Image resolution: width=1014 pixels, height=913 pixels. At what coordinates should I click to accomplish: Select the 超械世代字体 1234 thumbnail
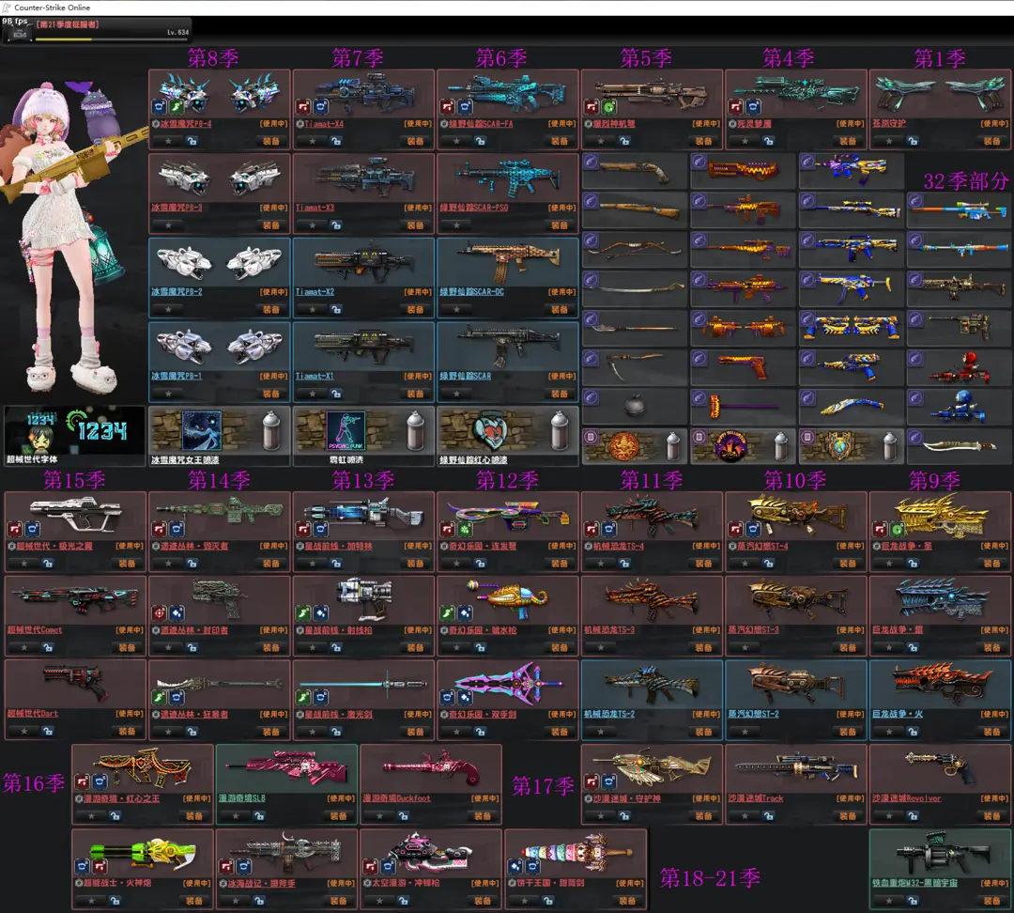tap(74, 430)
